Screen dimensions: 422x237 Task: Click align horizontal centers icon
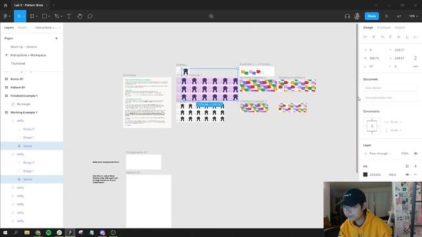pos(374,37)
